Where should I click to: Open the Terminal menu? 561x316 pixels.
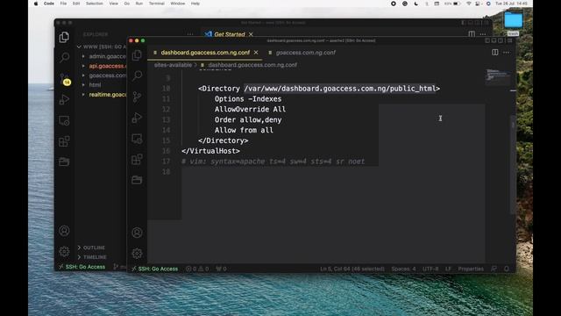(157, 4)
